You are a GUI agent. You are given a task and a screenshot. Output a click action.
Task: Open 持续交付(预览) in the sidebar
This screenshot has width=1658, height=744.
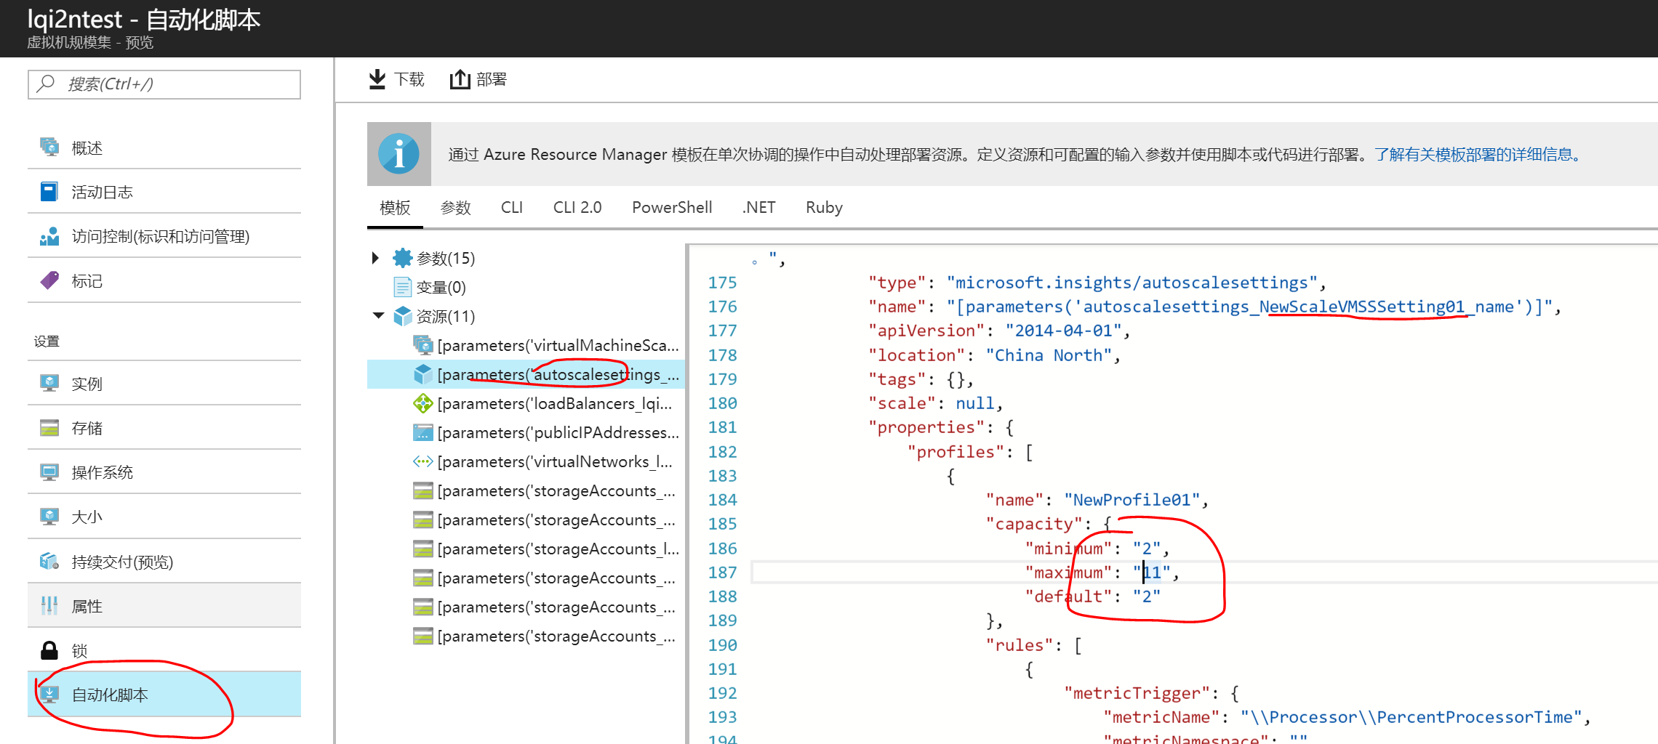[x=121, y=562]
